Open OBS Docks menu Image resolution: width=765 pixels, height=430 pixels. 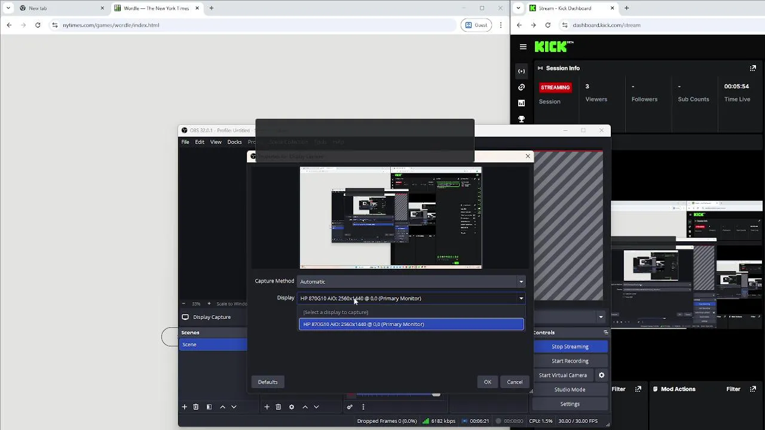pos(234,142)
